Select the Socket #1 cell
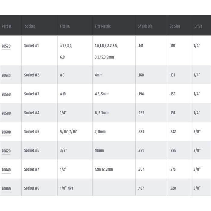The image size is (211, 211). [x=32, y=46]
